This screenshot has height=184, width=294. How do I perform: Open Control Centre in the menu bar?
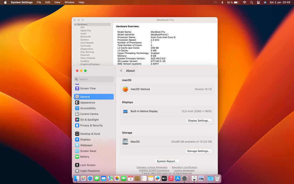tap(258, 2)
